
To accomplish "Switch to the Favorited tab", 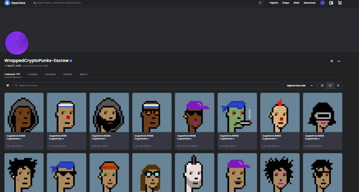I will click(50, 74).
